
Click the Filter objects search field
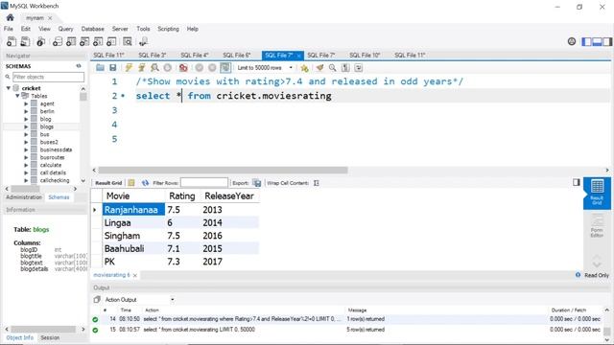click(48, 77)
